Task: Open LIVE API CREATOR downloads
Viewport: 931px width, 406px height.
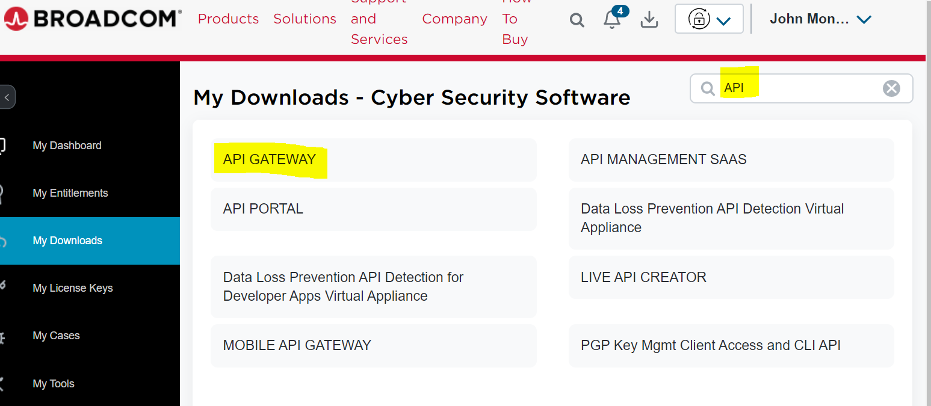Action: pyautogui.click(x=643, y=277)
